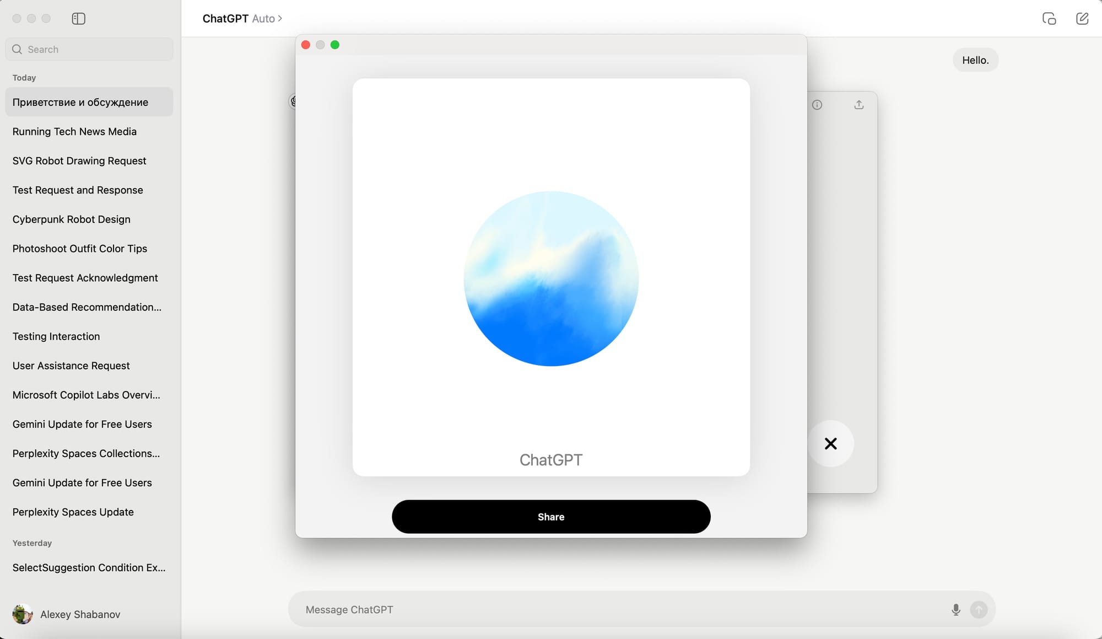The width and height of the screenshot is (1102, 639).
Task: Select the voice input microphone icon
Action: [x=955, y=609]
